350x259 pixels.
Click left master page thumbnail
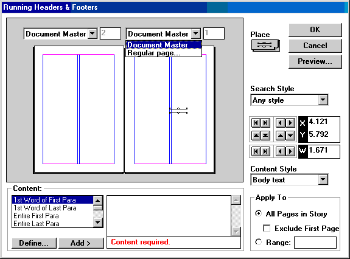[x=79, y=109]
